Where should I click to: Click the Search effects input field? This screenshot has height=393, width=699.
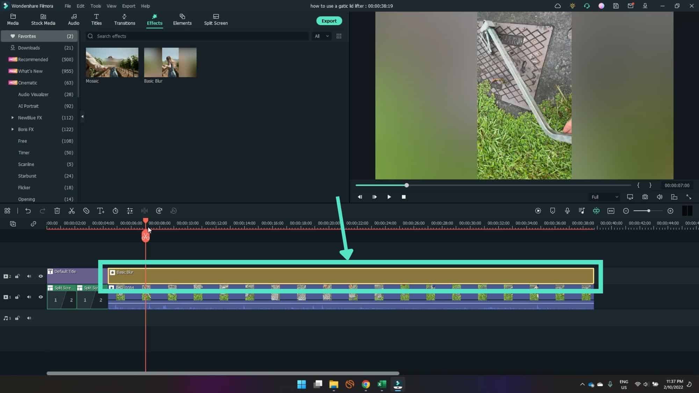tap(197, 36)
